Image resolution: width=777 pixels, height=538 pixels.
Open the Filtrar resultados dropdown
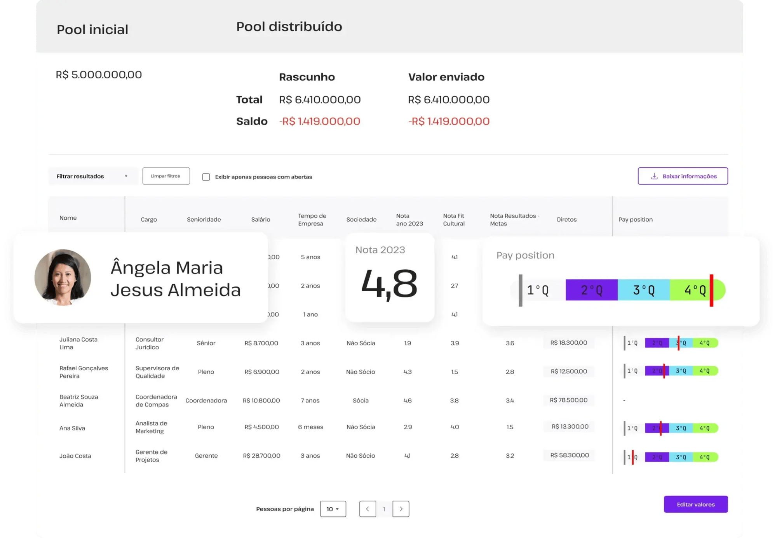click(x=92, y=176)
